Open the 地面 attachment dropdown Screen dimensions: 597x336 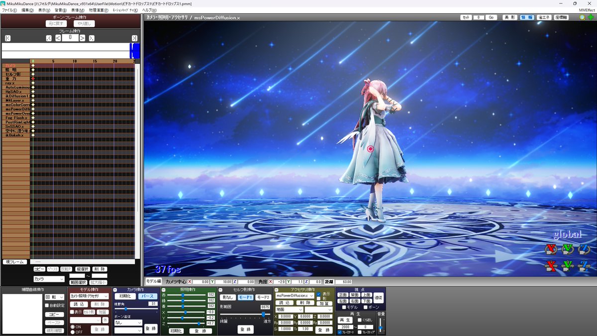pyautogui.click(x=289, y=309)
